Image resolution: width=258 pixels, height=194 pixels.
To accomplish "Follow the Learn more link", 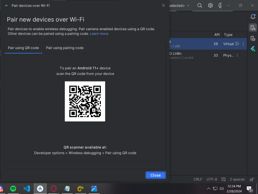I will (x=99, y=34).
